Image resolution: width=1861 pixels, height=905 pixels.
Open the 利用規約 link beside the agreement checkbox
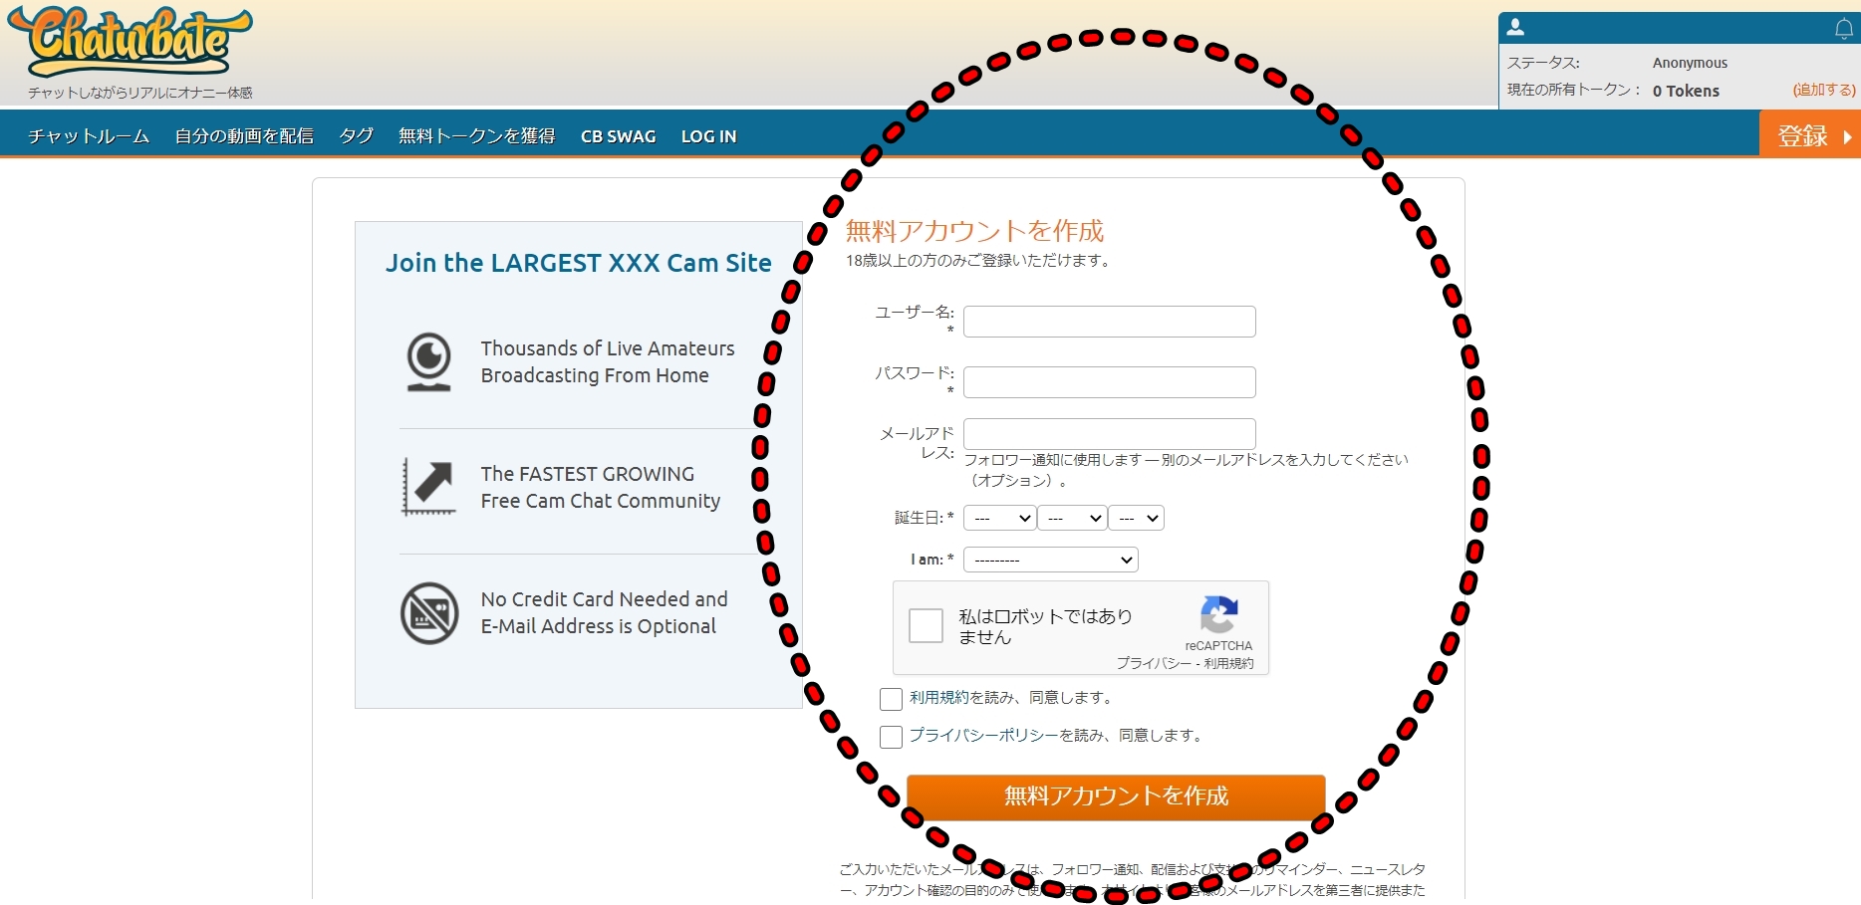point(938,698)
